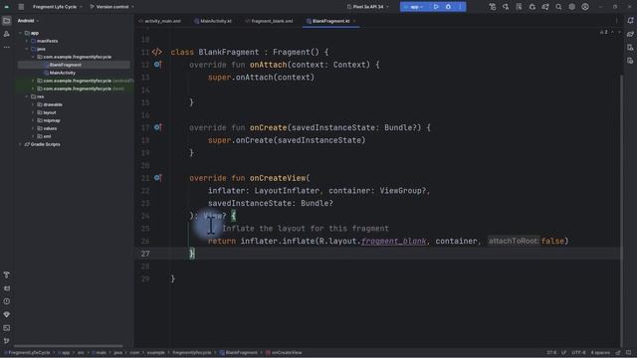Expand the manifests folder
Viewport: 637px width, 358px height.
[x=27, y=41]
